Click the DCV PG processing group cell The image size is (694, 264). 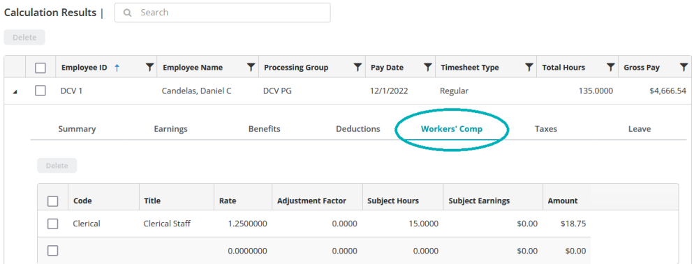click(x=278, y=91)
